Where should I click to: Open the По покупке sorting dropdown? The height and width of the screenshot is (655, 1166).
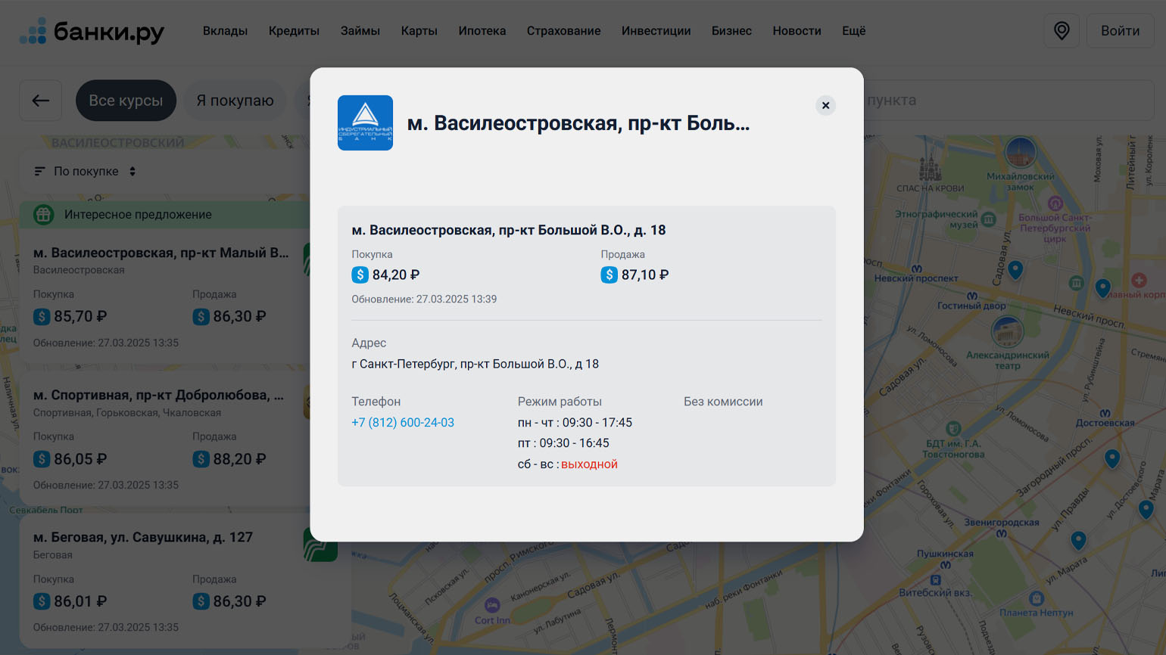pos(86,172)
